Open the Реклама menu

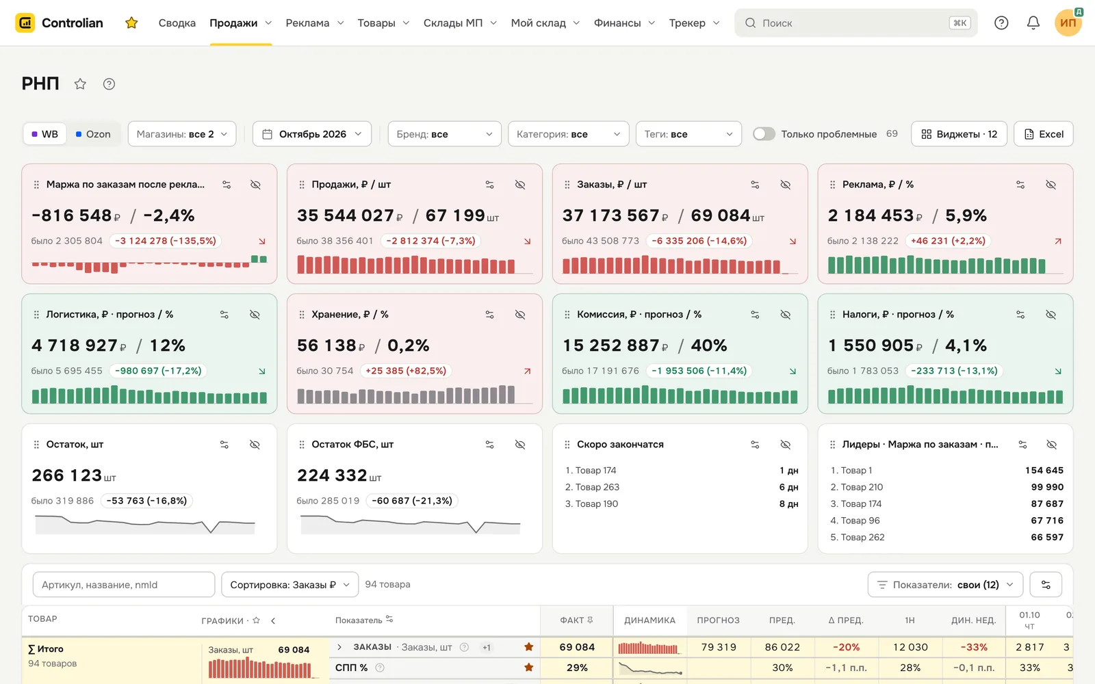tap(315, 23)
